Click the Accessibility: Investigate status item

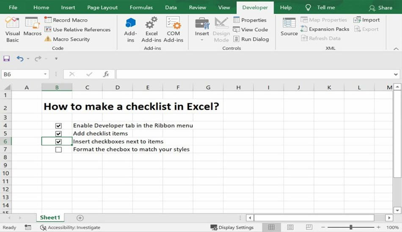pos(70,227)
